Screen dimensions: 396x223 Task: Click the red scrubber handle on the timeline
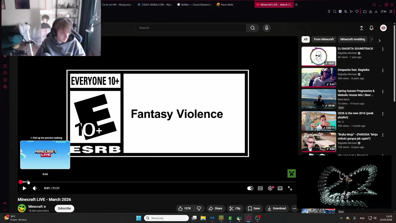pyautogui.click(x=20, y=182)
